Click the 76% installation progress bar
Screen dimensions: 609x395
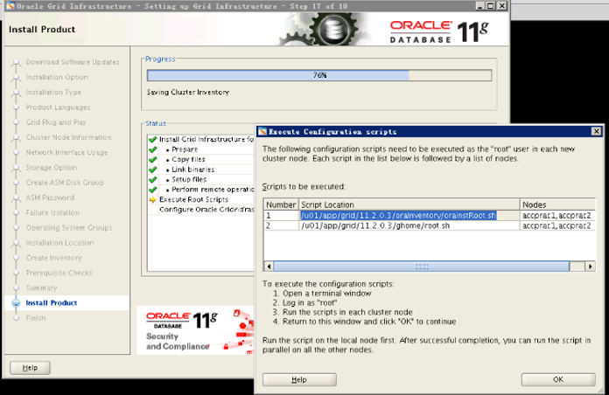319,75
